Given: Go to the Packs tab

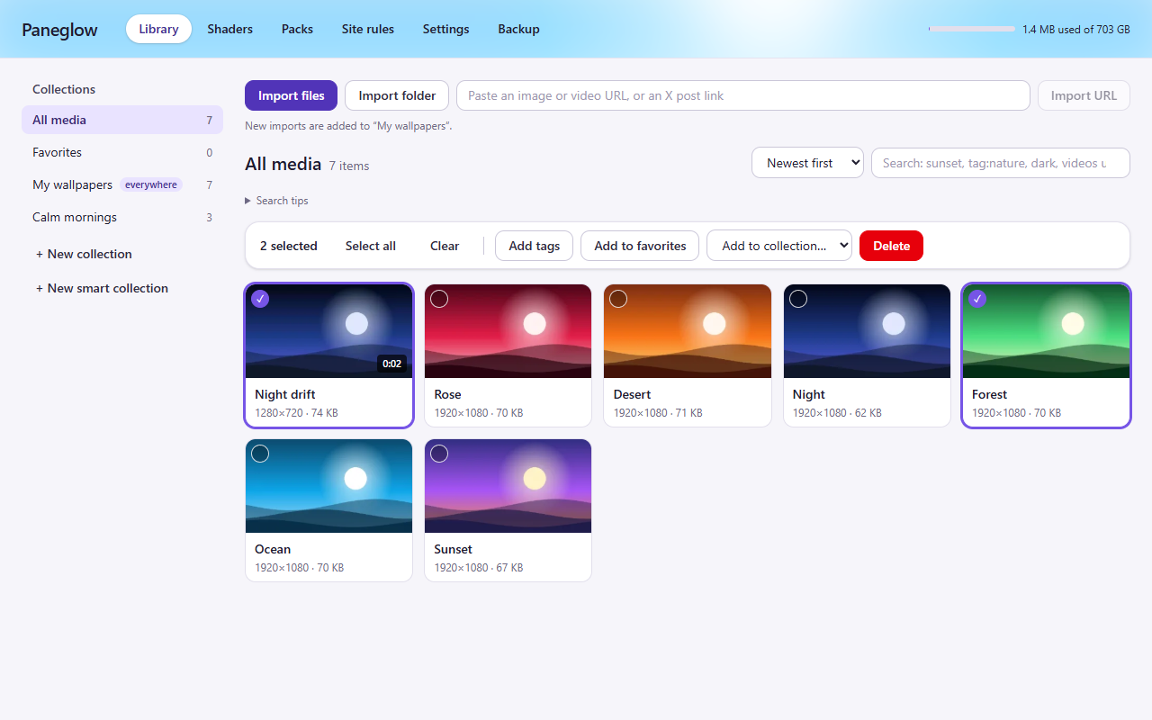Looking at the screenshot, I should click(297, 29).
